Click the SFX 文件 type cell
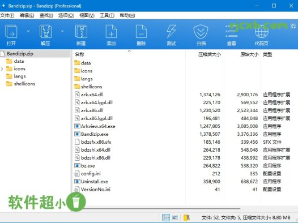Image resolution: width=298 pixels, height=223 pixels. [272, 142]
